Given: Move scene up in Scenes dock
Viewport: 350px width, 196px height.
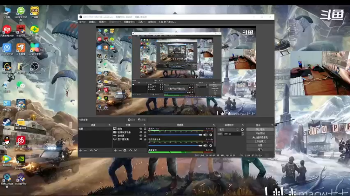Looking at the screenshot, I should pyautogui.click(x=91, y=150).
